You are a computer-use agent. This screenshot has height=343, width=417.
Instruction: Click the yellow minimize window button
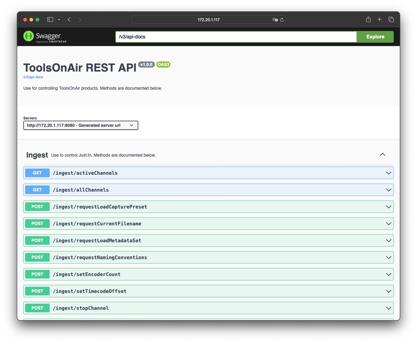click(x=31, y=20)
